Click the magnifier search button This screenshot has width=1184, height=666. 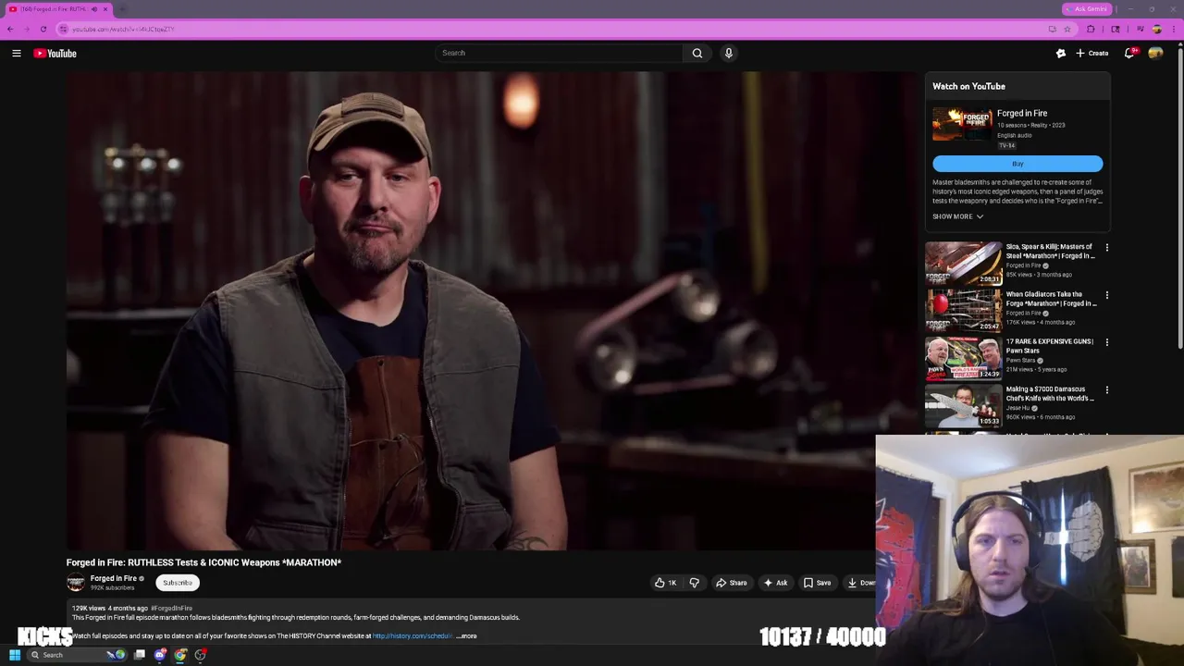pyautogui.click(x=697, y=53)
